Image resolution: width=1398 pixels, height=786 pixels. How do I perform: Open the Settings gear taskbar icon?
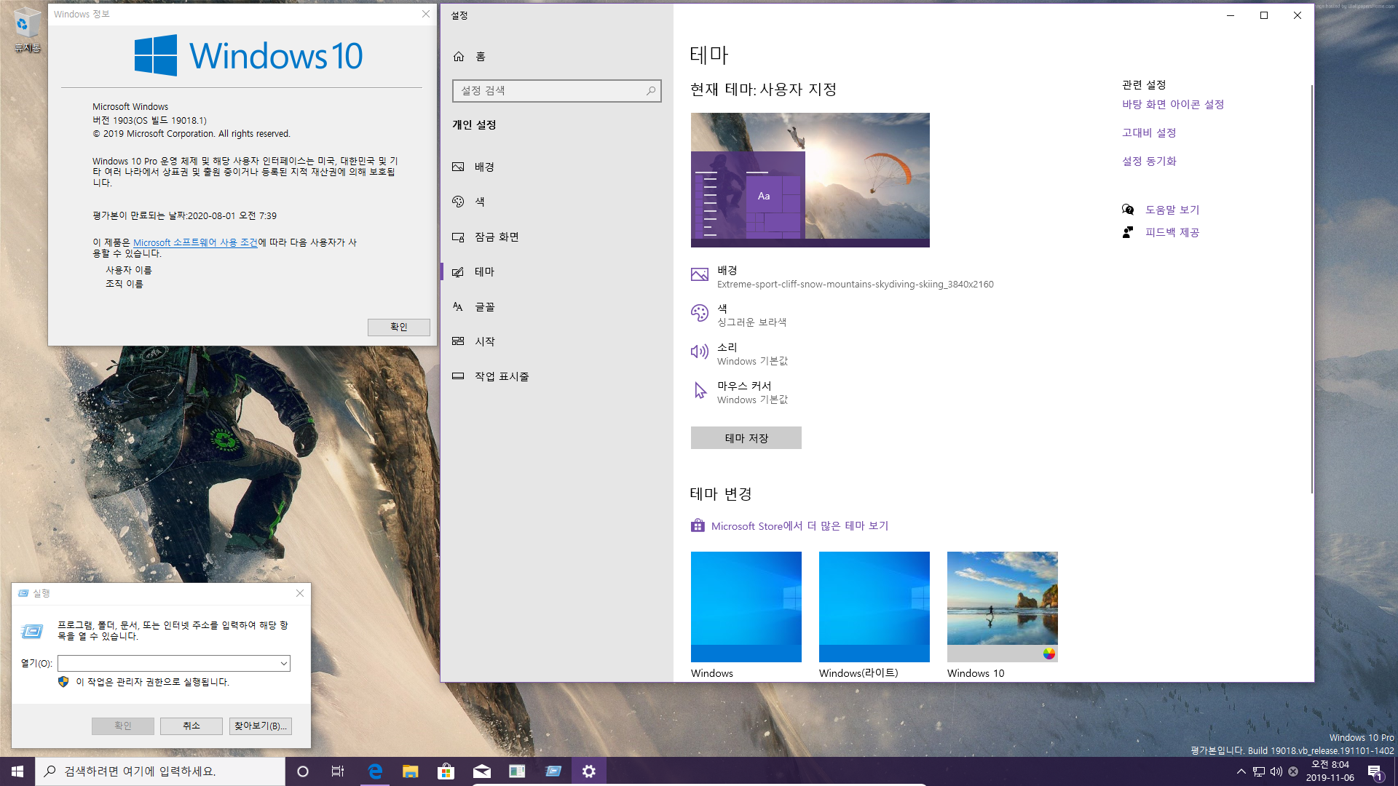pos(589,771)
